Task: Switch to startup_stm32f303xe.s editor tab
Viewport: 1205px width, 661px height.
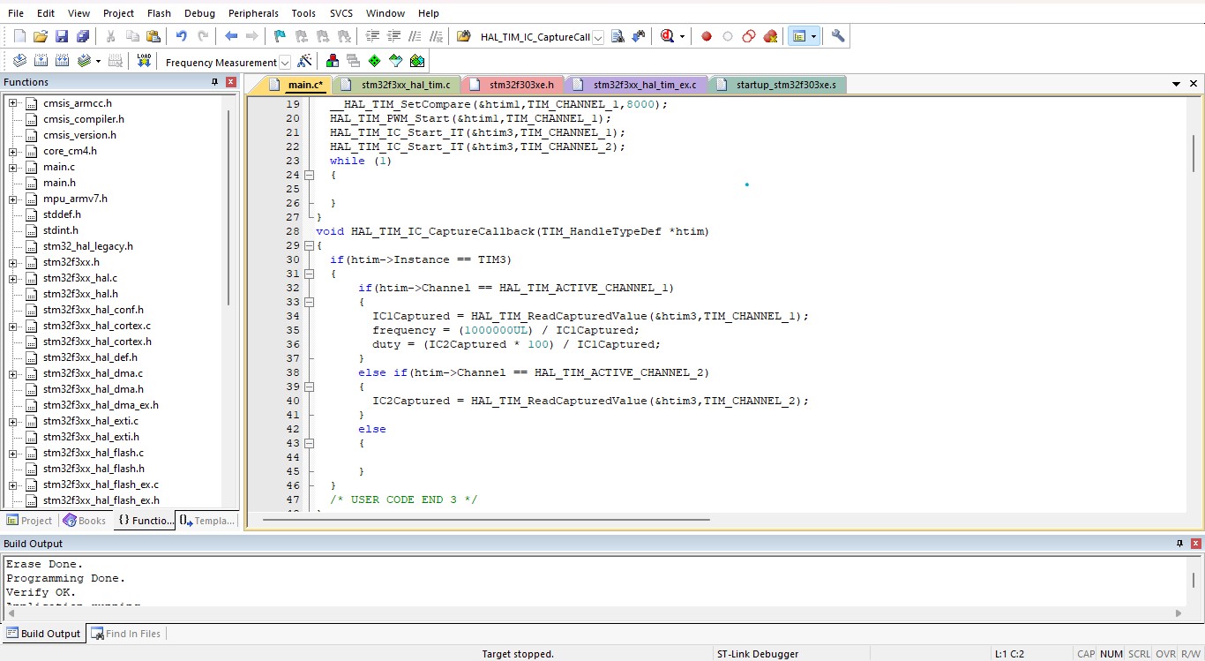Action: 778,85
